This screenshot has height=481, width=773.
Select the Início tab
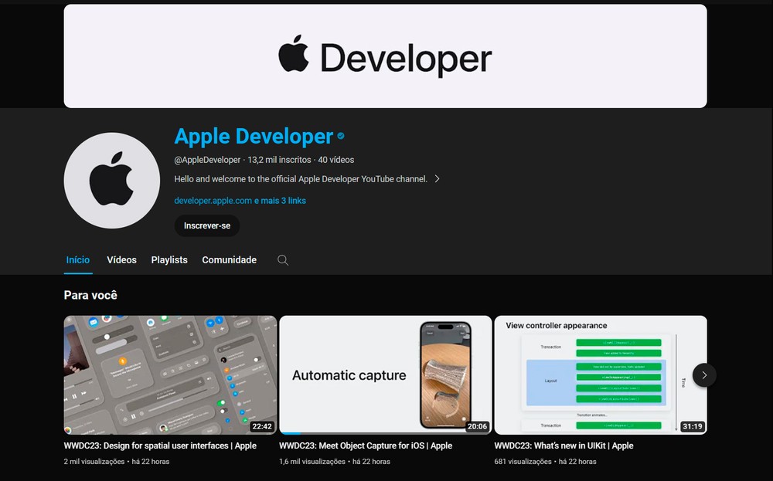coord(78,260)
